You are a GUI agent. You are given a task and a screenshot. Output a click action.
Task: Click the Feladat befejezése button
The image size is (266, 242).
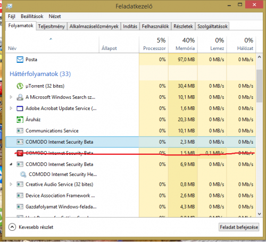coord(239,227)
